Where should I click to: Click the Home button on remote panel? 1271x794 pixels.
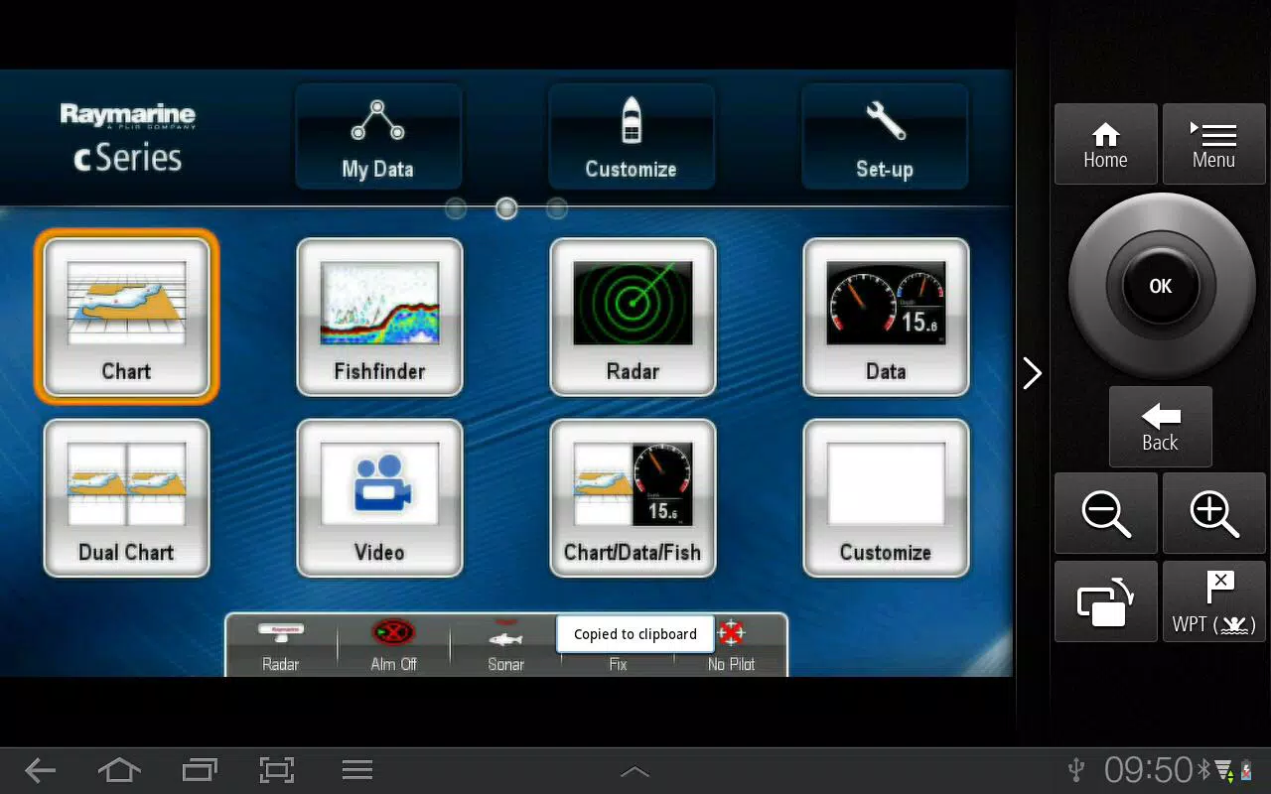[x=1105, y=144]
